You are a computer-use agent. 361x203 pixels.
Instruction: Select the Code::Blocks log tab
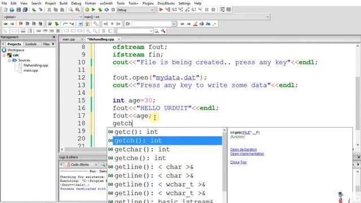(80, 165)
